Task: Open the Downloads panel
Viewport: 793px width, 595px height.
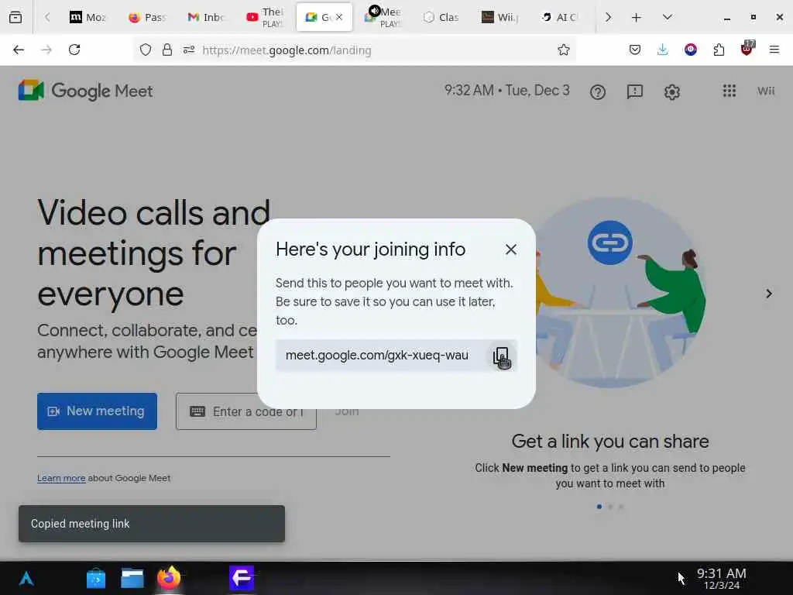Action: click(663, 50)
